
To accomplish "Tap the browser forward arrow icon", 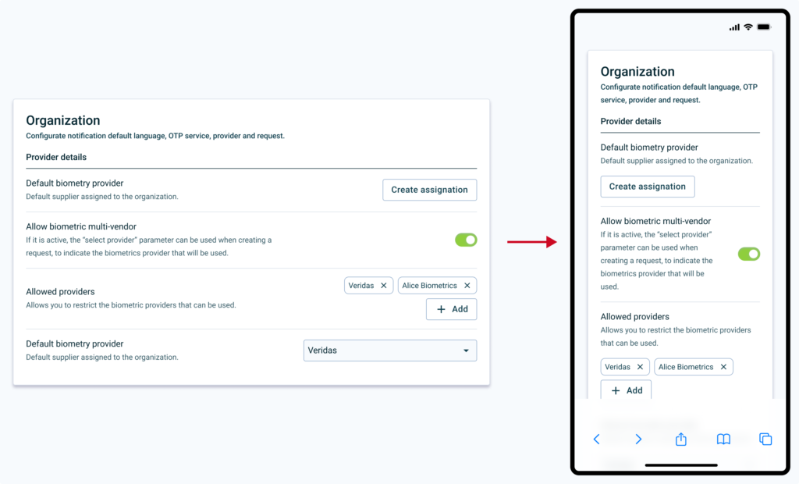I will pos(638,440).
